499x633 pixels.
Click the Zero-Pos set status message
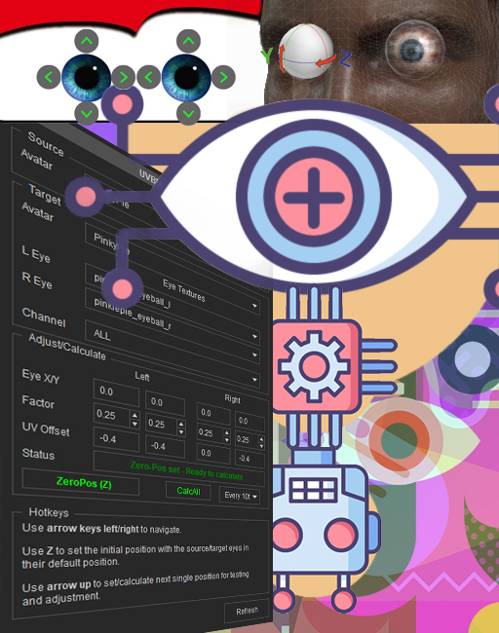coord(186,470)
